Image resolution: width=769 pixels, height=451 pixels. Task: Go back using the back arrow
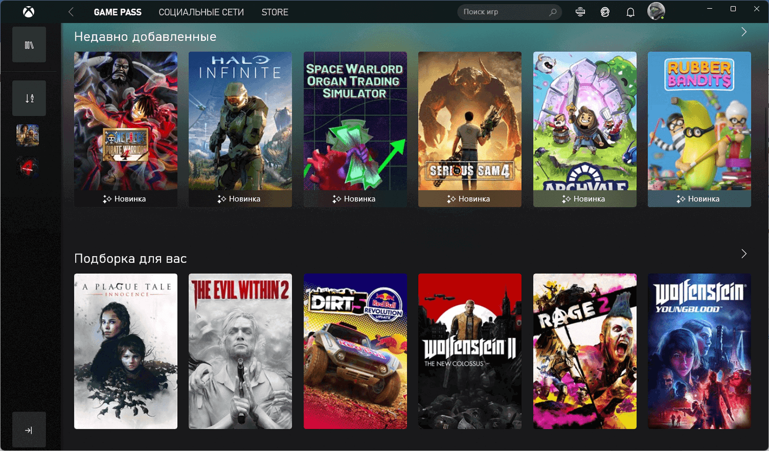tap(71, 12)
